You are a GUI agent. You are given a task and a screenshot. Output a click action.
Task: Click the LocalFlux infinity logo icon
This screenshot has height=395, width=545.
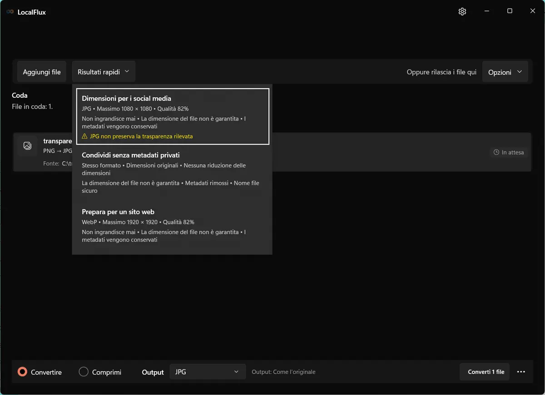tap(10, 12)
